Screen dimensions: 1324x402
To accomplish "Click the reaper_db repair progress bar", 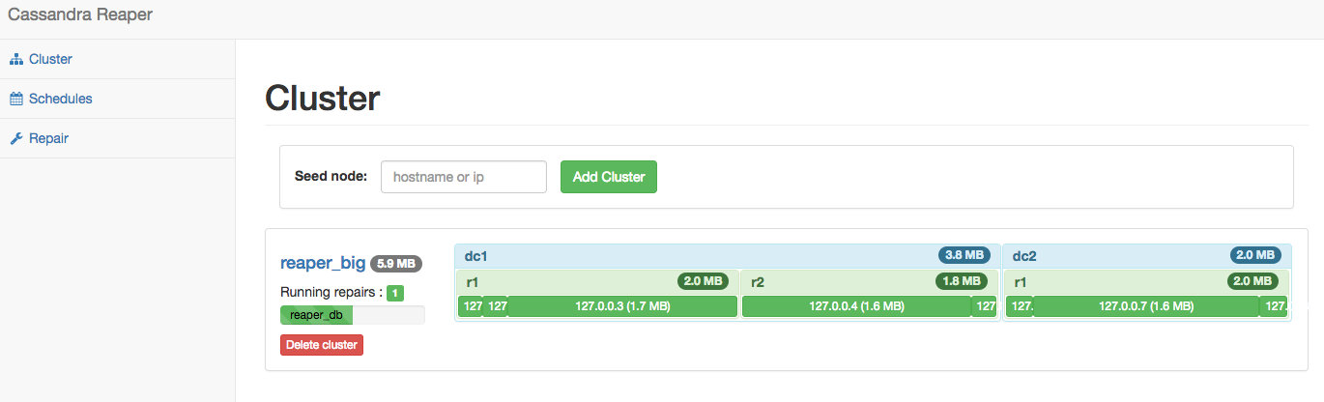I will [x=352, y=315].
